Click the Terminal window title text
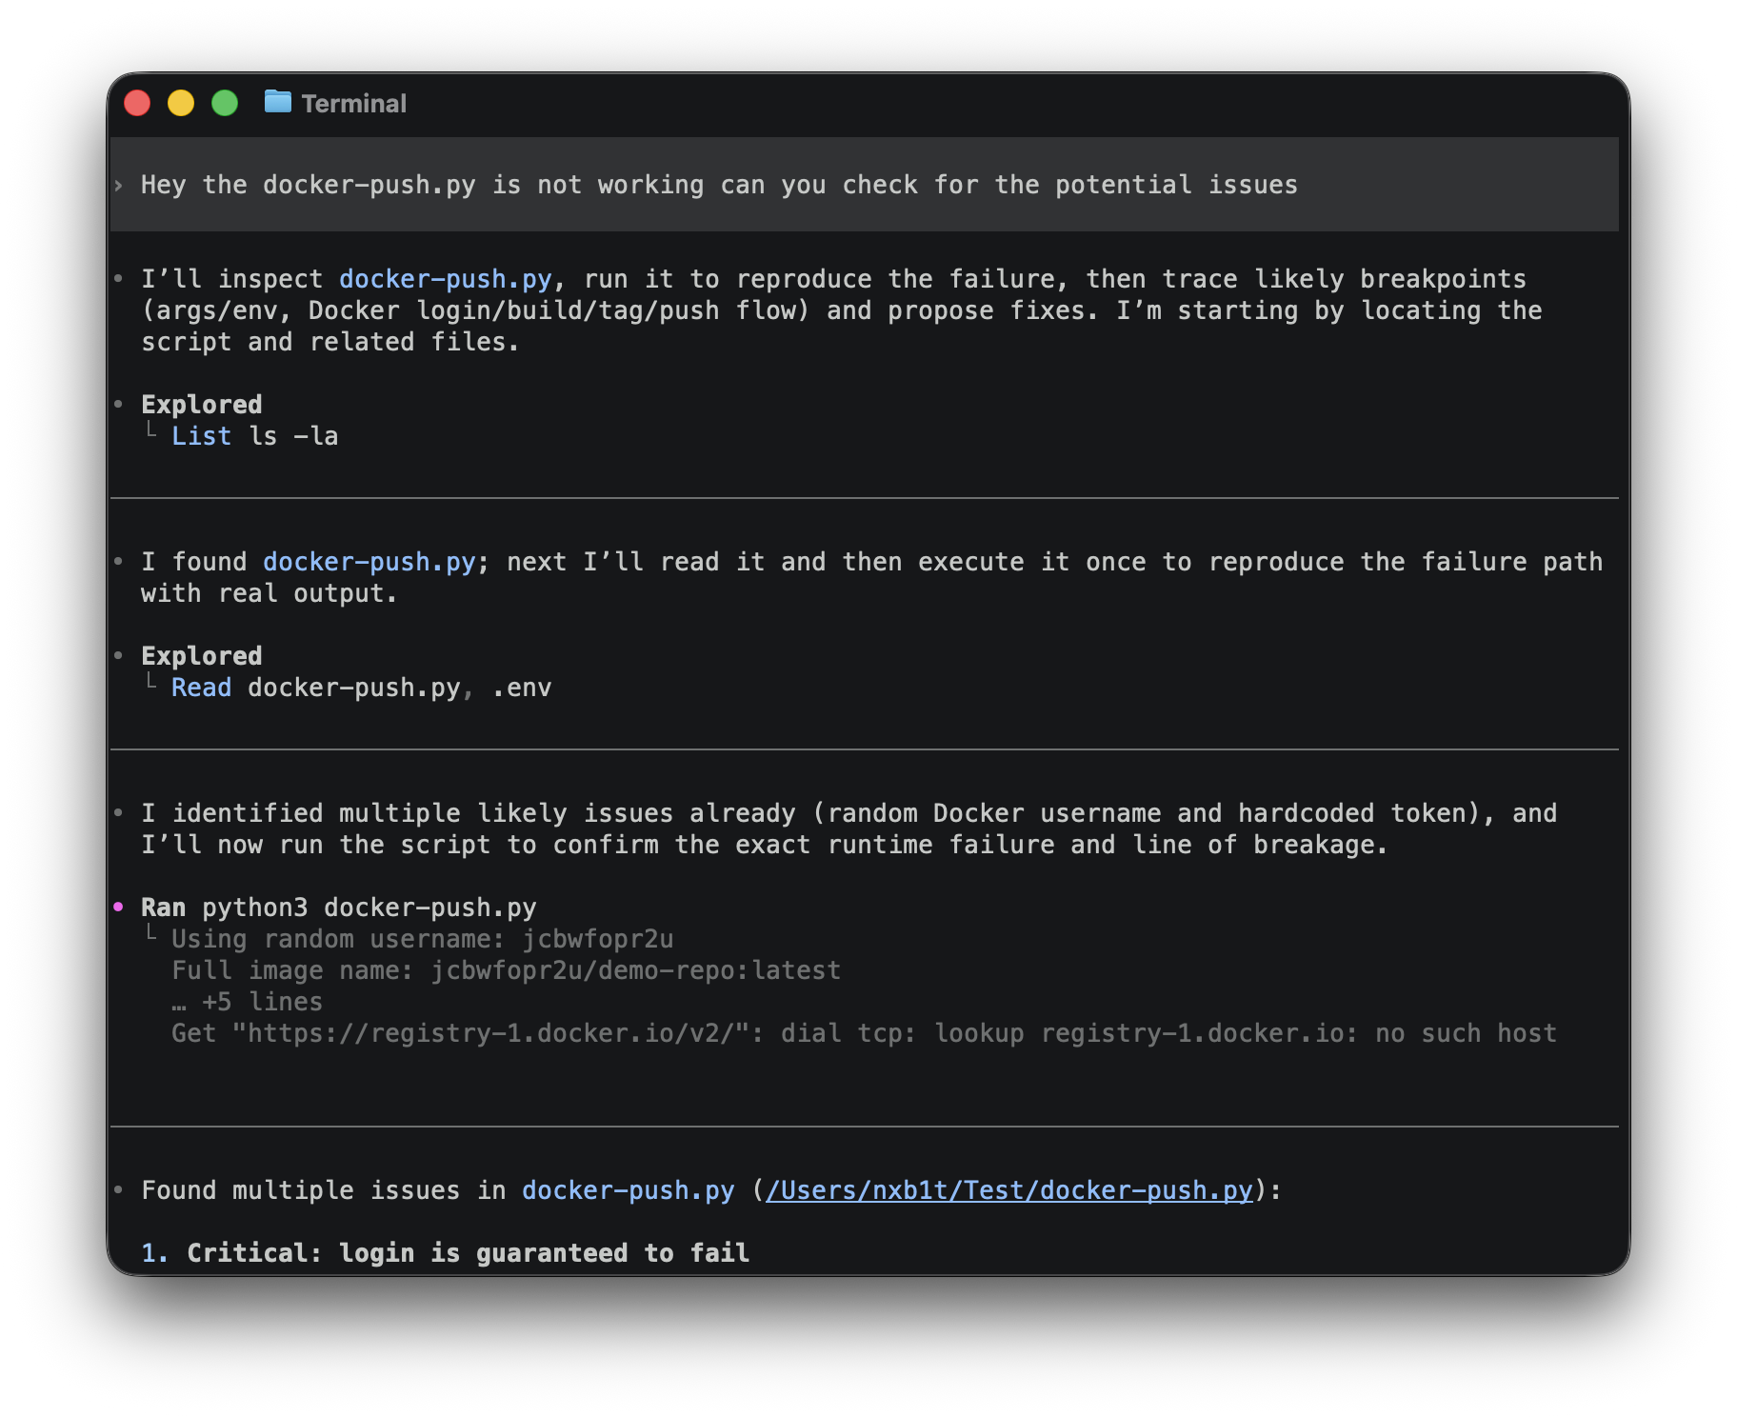Screen dimensions: 1737x1417 pyautogui.click(x=353, y=103)
